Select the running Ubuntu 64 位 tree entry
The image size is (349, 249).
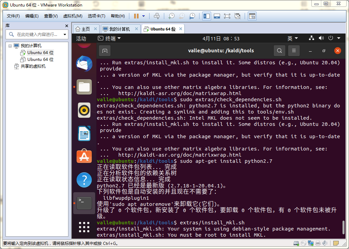click(x=40, y=53)
